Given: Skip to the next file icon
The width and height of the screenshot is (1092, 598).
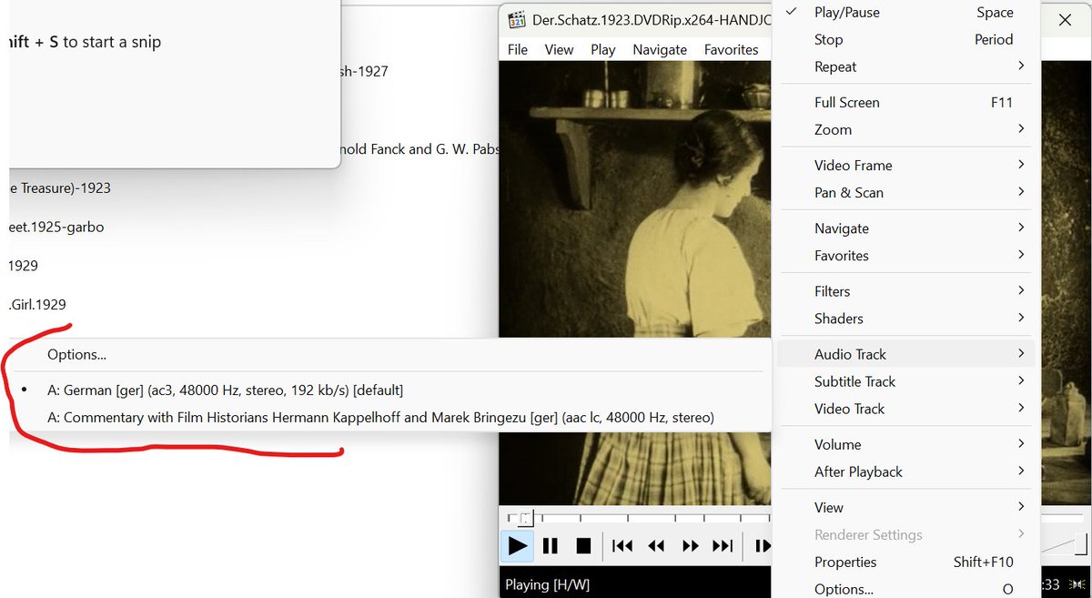Looking at the screenshot, I should [723, 546].
